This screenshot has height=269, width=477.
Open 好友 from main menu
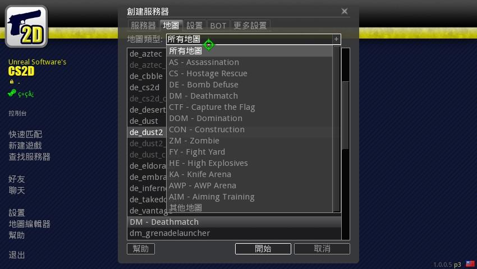tap(17, 179)
